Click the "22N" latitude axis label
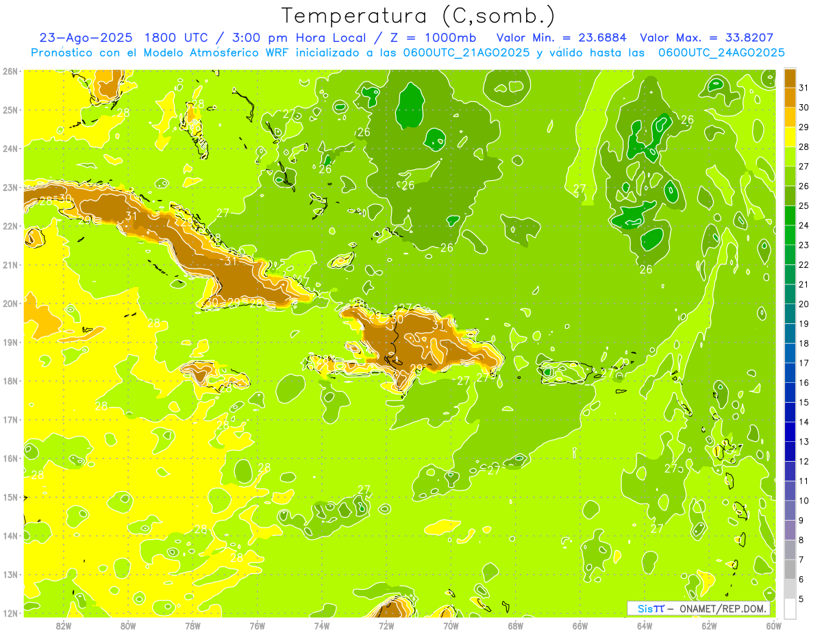The width and height of the screenshot is (822, 635). tap(10, 226)
